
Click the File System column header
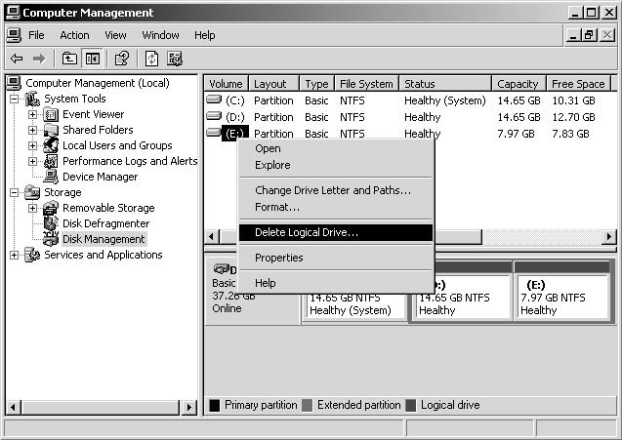coord(366,84)
